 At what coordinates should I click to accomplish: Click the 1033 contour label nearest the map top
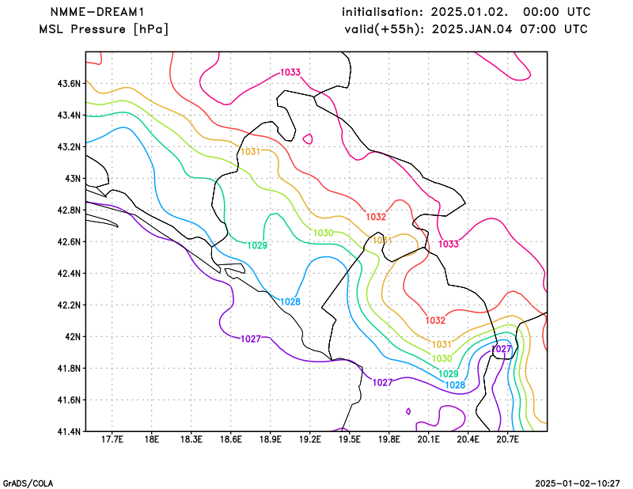tap(290, 72)
